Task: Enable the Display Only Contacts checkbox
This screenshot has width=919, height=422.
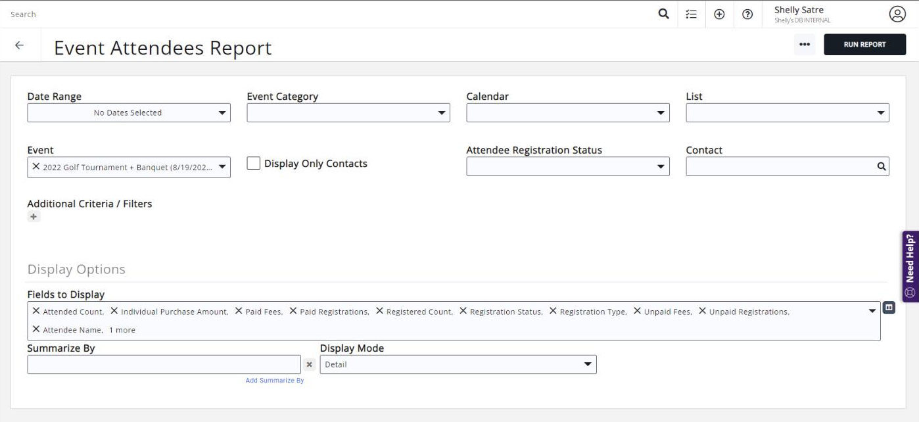Action: pos(254,164)
